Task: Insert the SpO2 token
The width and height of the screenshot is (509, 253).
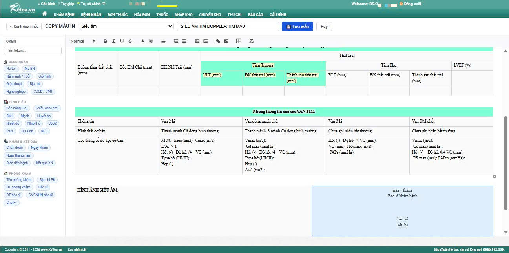Action: 53,123
